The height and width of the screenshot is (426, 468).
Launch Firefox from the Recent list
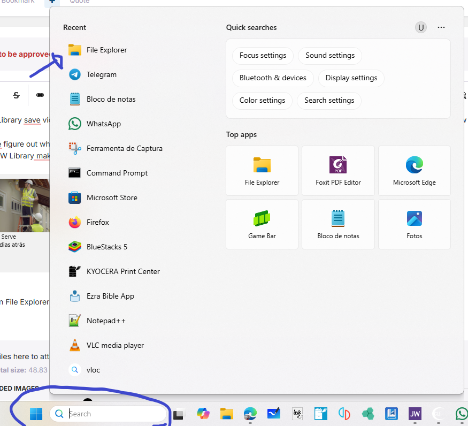pos(97,222)
